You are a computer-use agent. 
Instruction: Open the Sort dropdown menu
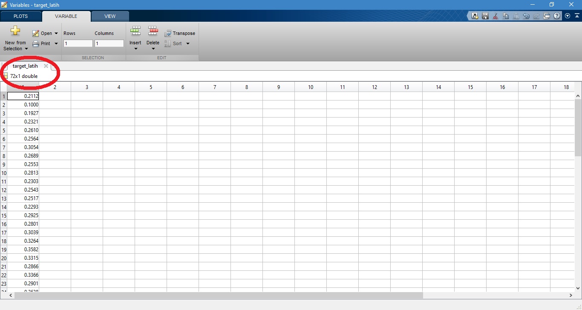[x=188, y=43]
